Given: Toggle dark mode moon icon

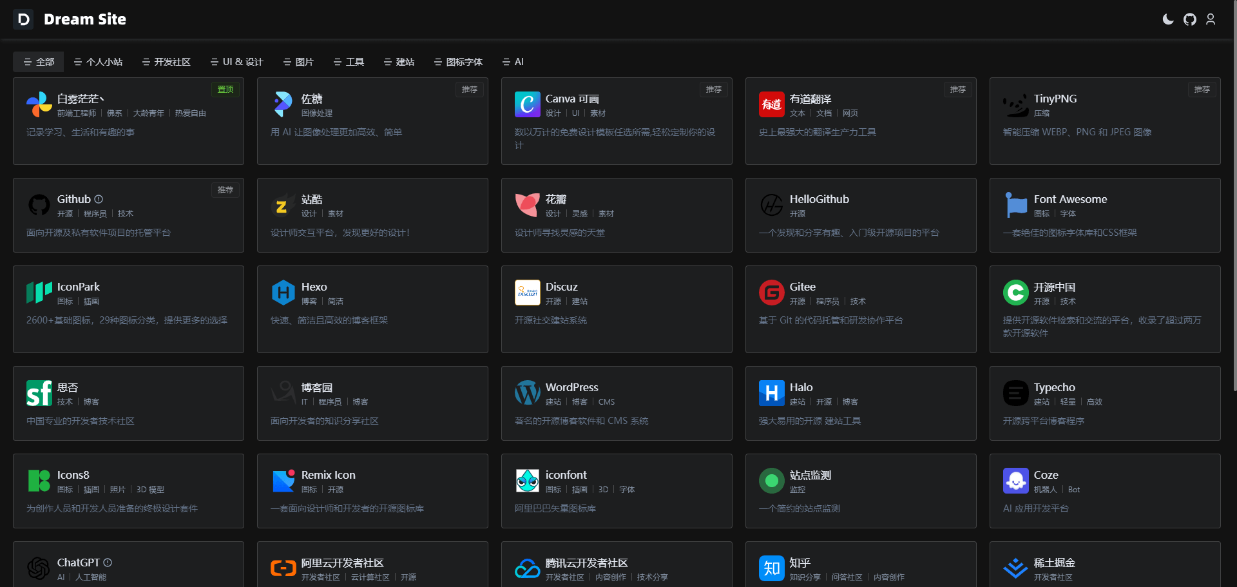Looking at the screenshot, I should (x=1168, y=19).
